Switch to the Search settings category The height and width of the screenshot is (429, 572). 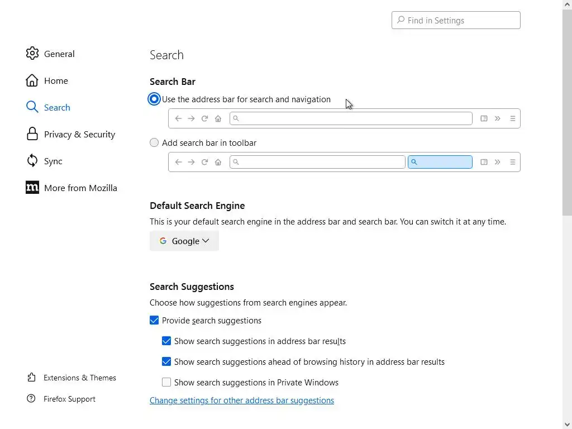click(x=56, y=107)
